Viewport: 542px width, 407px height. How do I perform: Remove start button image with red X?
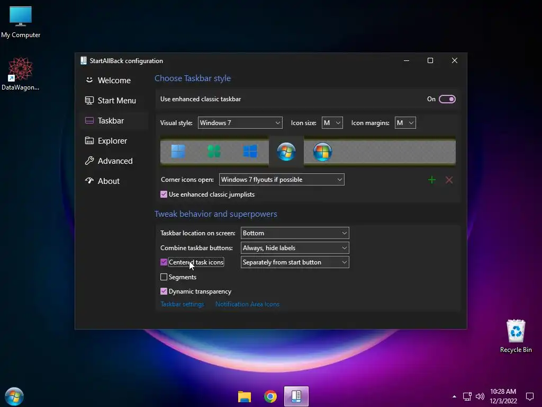coord(449,180)
